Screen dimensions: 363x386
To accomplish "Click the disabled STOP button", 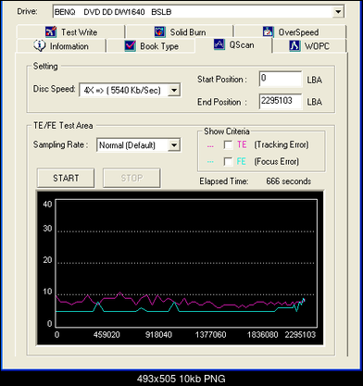I will point(131,178).
